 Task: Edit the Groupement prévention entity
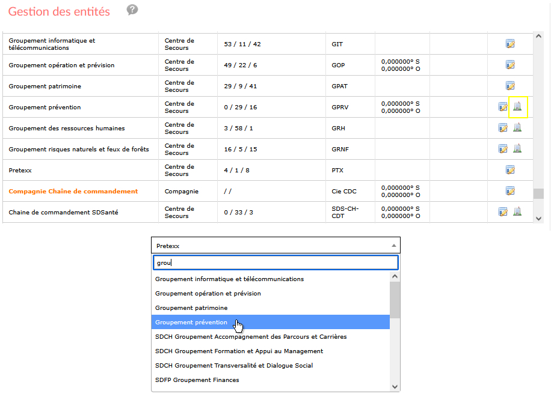tap(503, 107)
